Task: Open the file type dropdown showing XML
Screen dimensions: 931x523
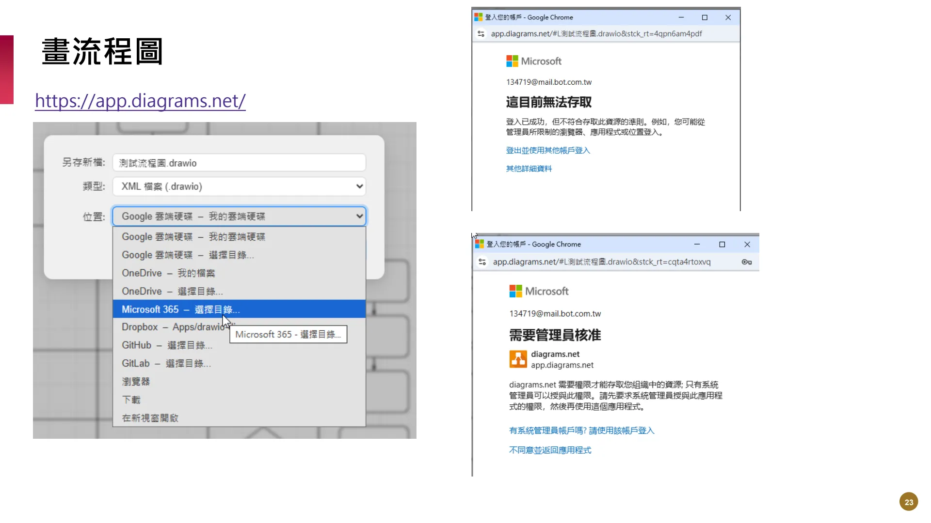Action: (x=239, y=186)
